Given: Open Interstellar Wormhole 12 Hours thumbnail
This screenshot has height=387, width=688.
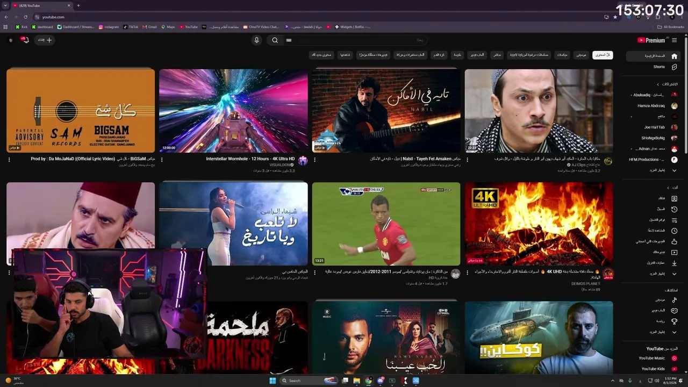Looking at the screenshot, I should coord(233,111).
